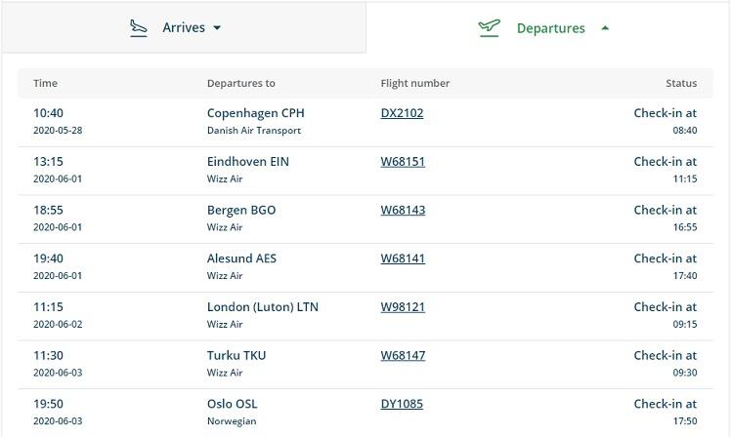Image resolution: width=731 pixels, height=437 pixels.
Task: Expand the Arrives dropdown arrow
Action: [x=217, y=28]
